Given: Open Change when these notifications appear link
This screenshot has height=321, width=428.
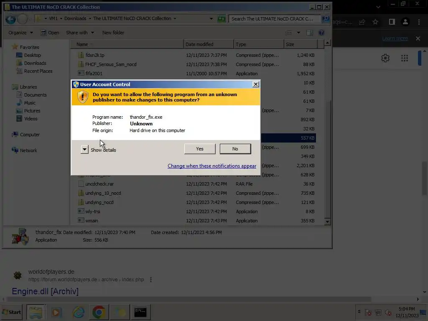Looking at the screenshot, I should point(212,166).
